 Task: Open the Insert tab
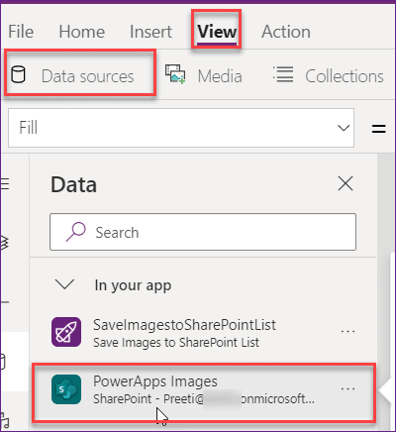pos(150,32)
